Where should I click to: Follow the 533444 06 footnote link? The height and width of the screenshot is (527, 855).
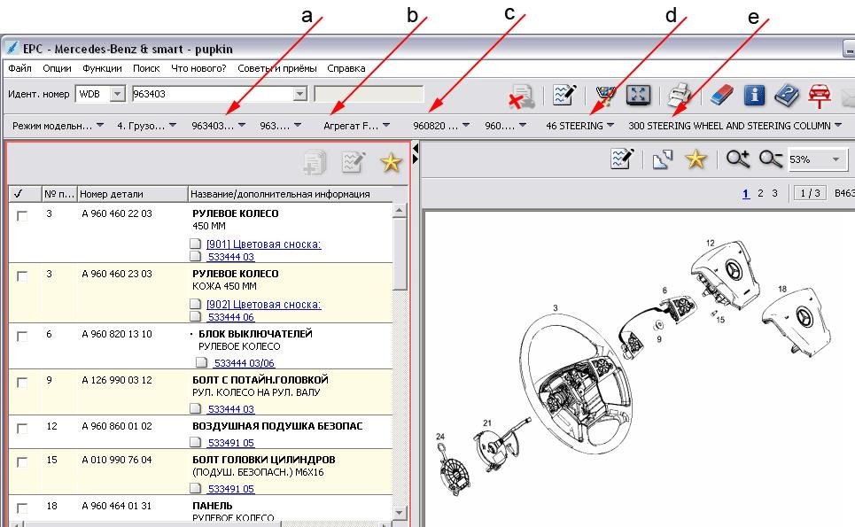pyautogui.click(x=231, y=316)
